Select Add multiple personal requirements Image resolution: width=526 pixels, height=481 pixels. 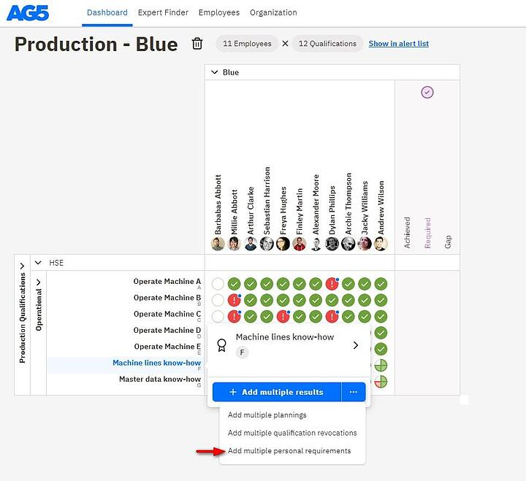point(289,451)
